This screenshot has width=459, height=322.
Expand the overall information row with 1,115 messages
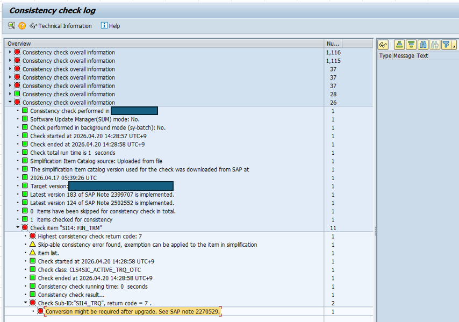point(10,61)
